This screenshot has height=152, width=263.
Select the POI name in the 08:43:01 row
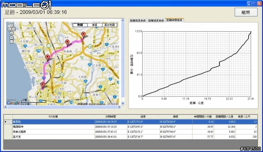coord(53,137)
